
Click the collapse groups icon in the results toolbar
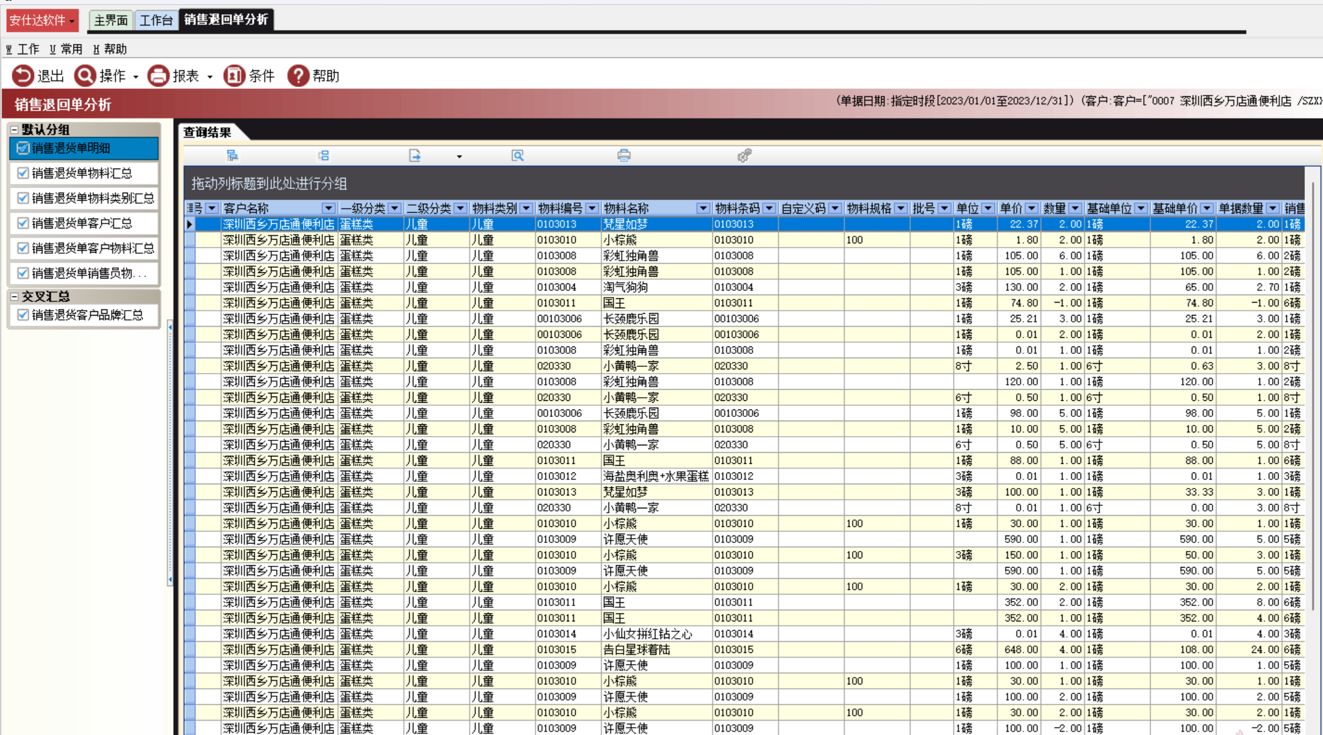pyautogui.click(x=323, y=156)
